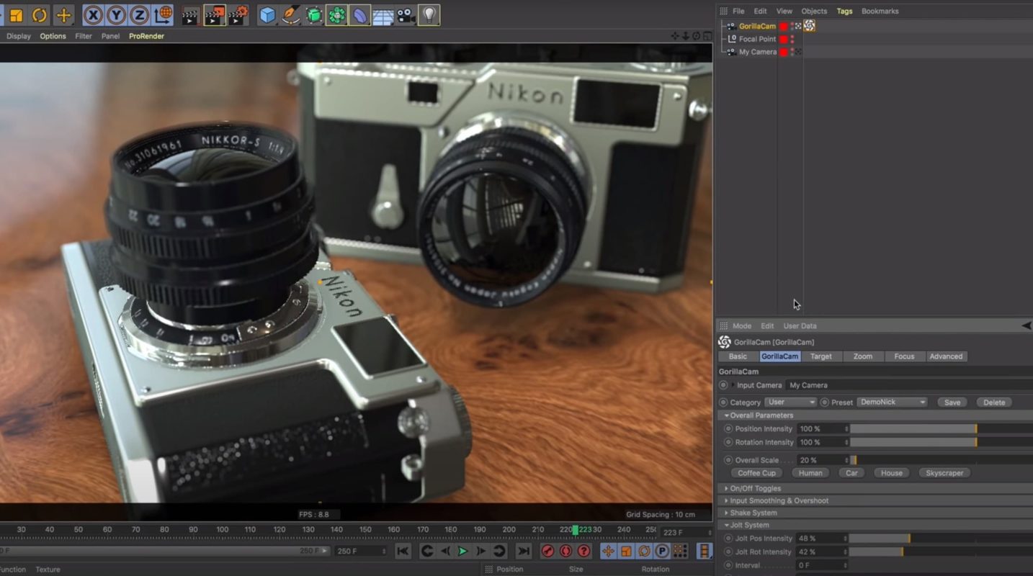Screen dimensions: 1033x576
Task: Select My Camera object in tree
Action: coord(758,52)
